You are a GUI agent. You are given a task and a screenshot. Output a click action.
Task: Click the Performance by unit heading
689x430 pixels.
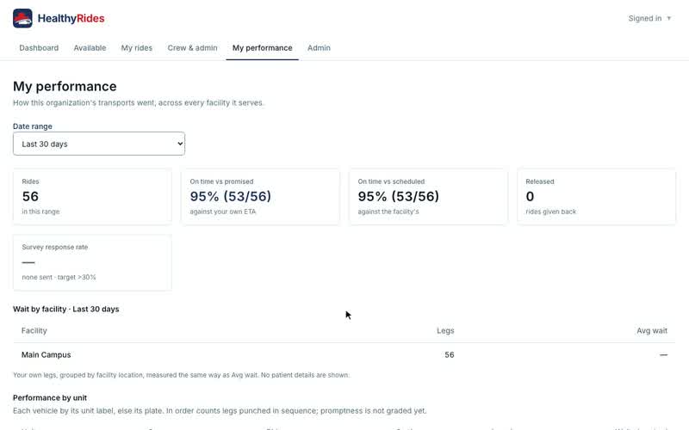50,398
